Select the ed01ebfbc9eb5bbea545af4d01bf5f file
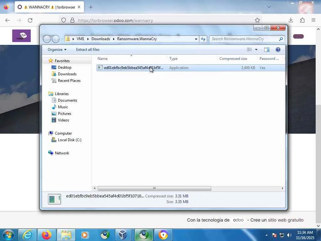Screen dimensions: 321x241 click(x=191, y=68)
